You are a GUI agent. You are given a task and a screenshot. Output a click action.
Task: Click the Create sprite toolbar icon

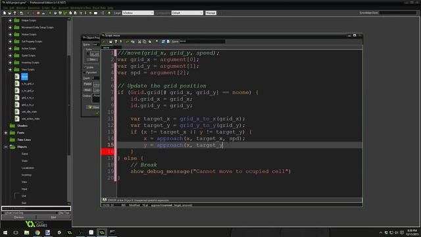pos(50,13)
